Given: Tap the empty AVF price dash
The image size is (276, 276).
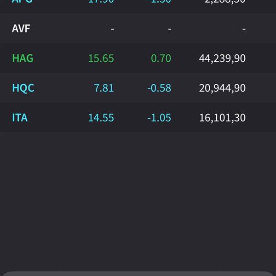Looking at the screenshot, I should 113,29.
